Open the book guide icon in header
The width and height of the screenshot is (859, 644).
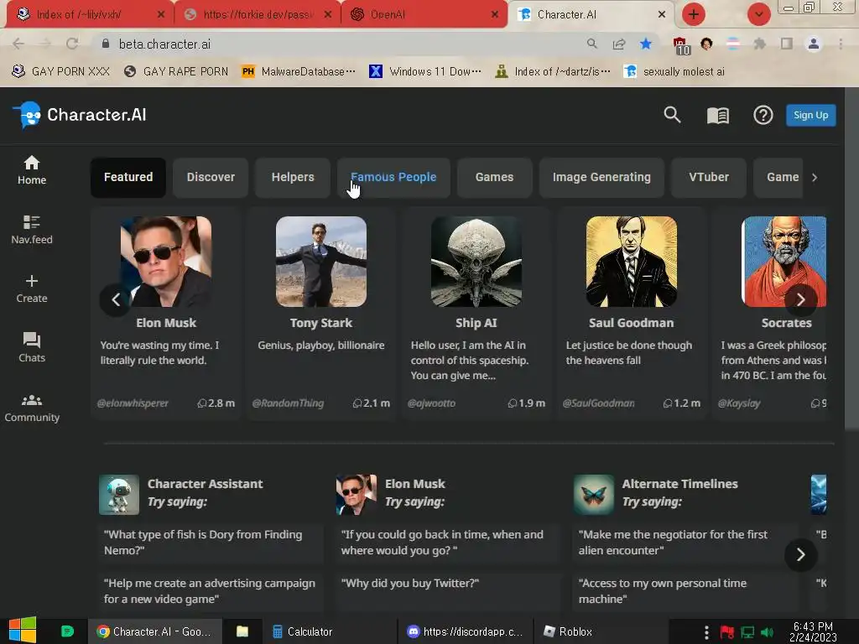tap(718, 116)
